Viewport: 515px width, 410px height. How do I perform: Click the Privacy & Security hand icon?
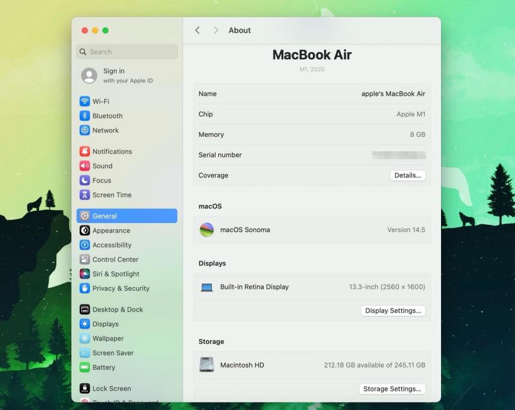(85, 288)
